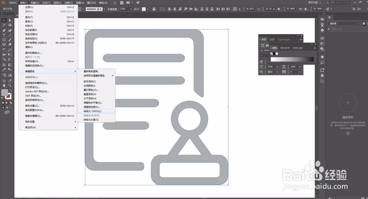
Task: Open the stroke style dropdown in control bar
Action: (105, 9)
